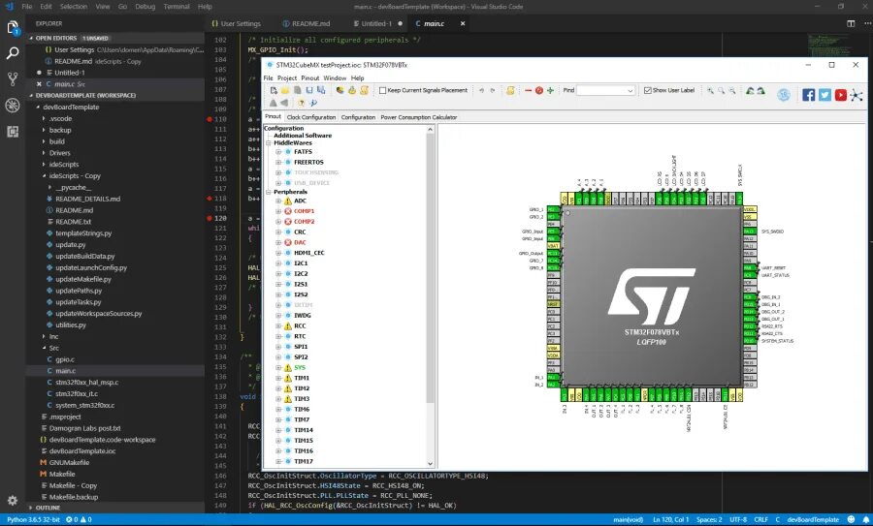
Task: Expand the RCC peripheral node
Action: [x=278, y=325]
